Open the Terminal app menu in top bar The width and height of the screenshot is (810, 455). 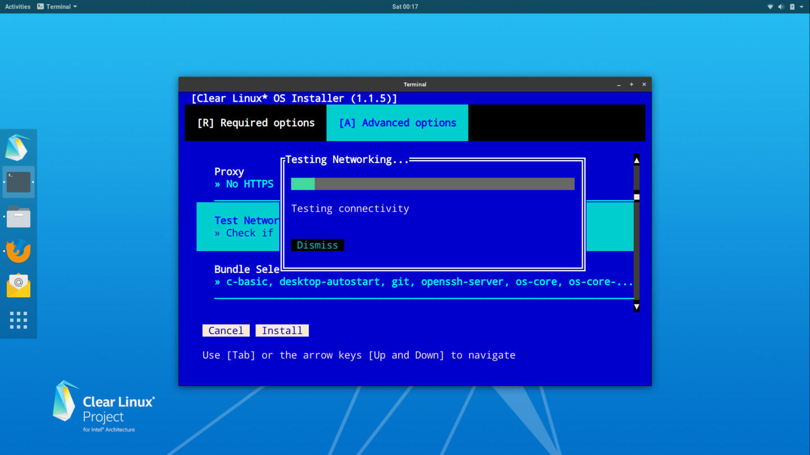coord(57,7)
